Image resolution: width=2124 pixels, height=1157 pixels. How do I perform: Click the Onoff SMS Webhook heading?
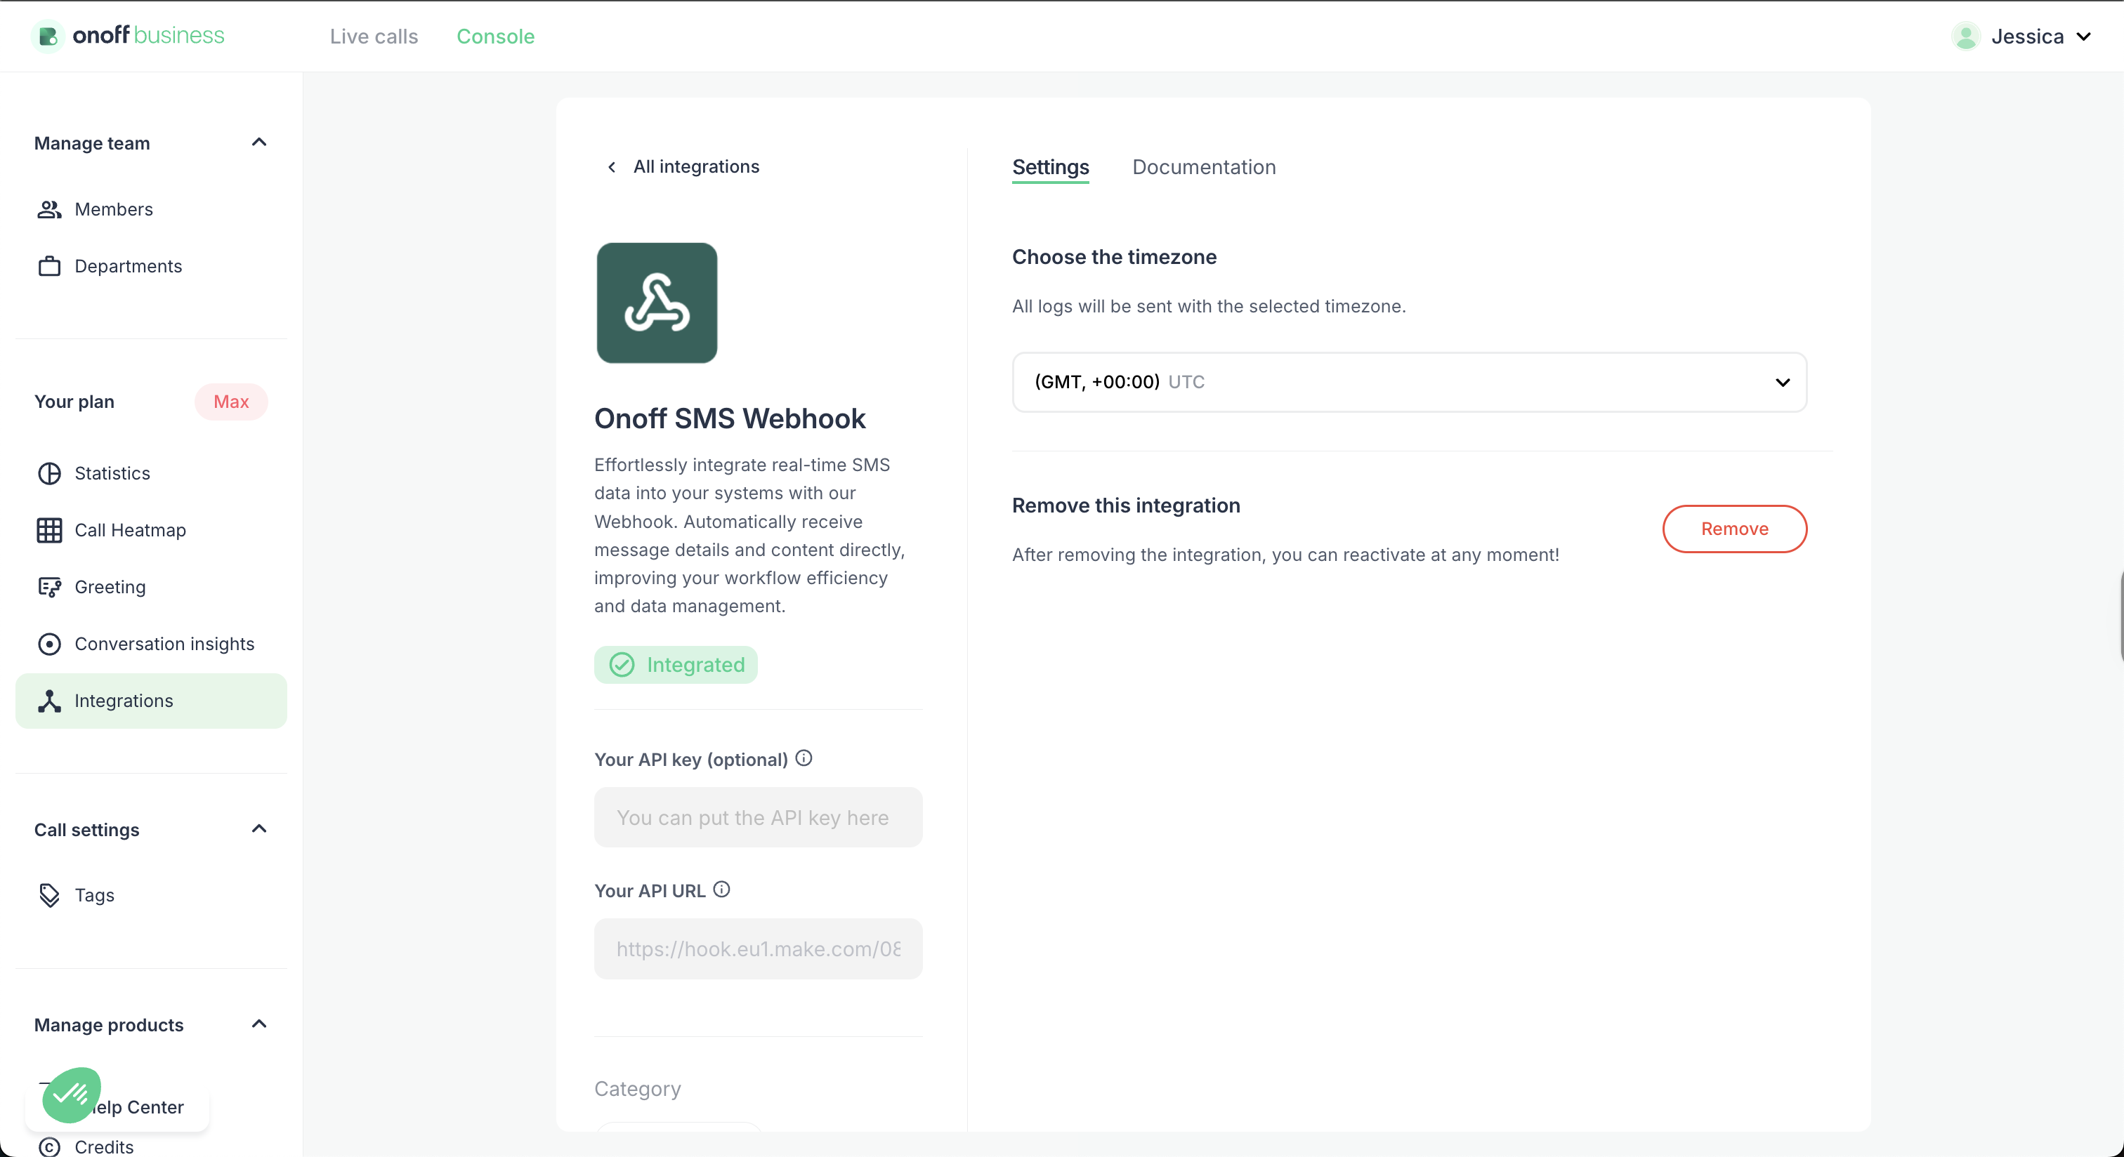(730, 418)
